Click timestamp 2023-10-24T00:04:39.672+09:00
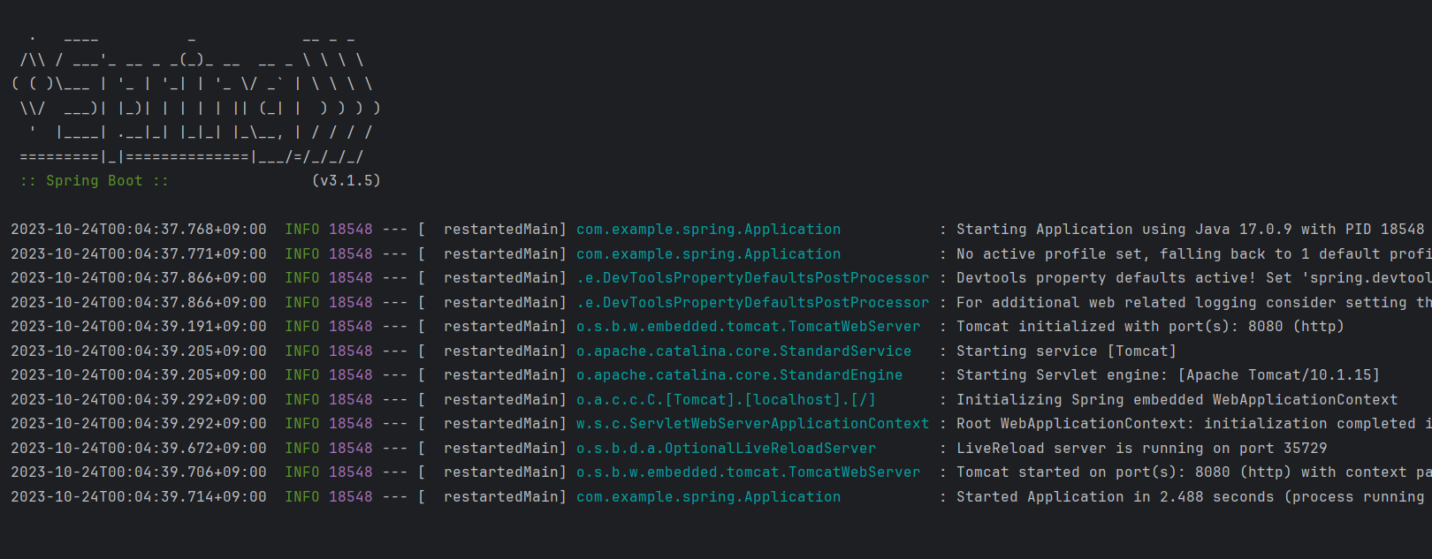The height and width of the screenshot is (559, 1432). [139, 449]
